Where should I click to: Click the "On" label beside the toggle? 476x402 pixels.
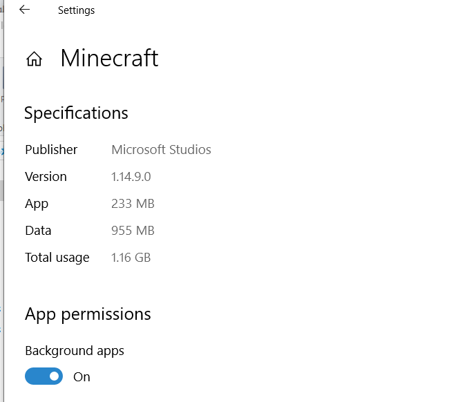[82, 377]
